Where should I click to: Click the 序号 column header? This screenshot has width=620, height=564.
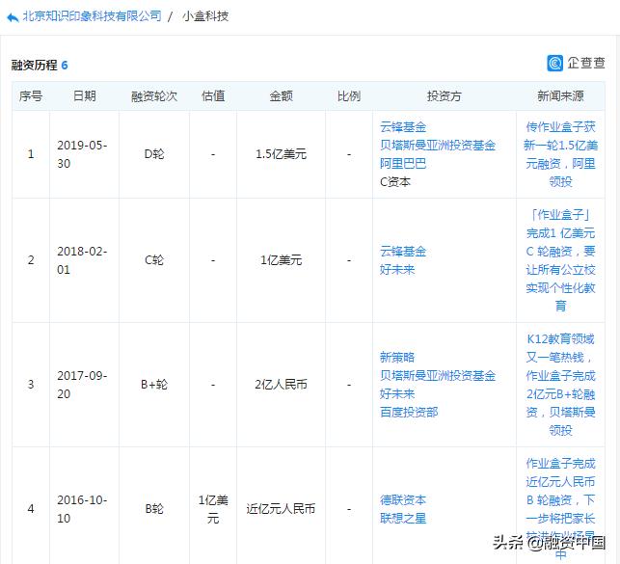[31, 96]
